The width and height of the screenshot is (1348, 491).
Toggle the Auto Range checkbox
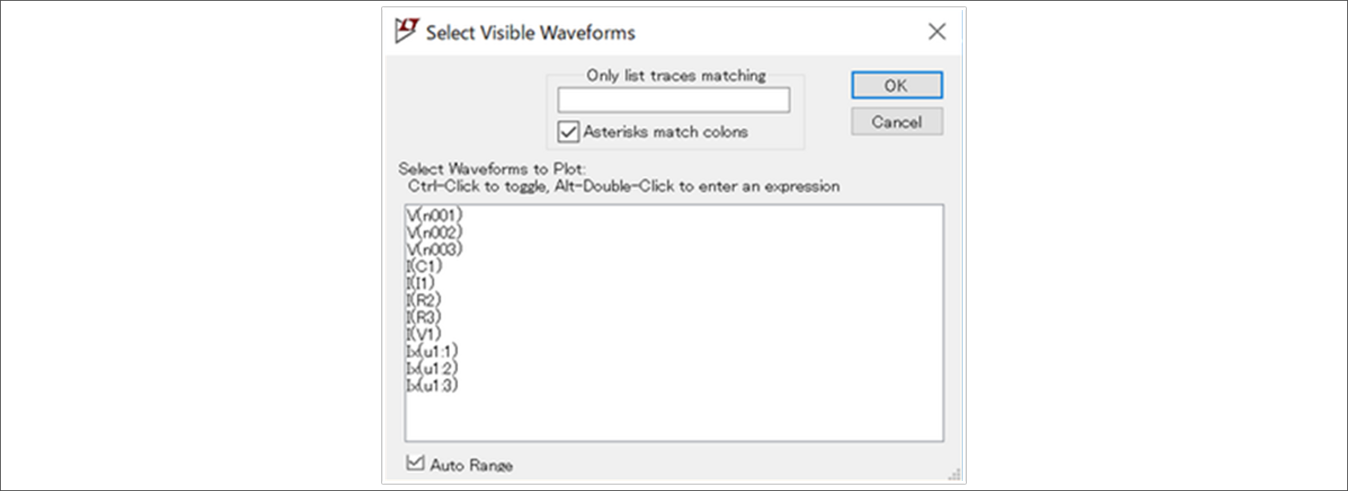[x=415, y=463]
